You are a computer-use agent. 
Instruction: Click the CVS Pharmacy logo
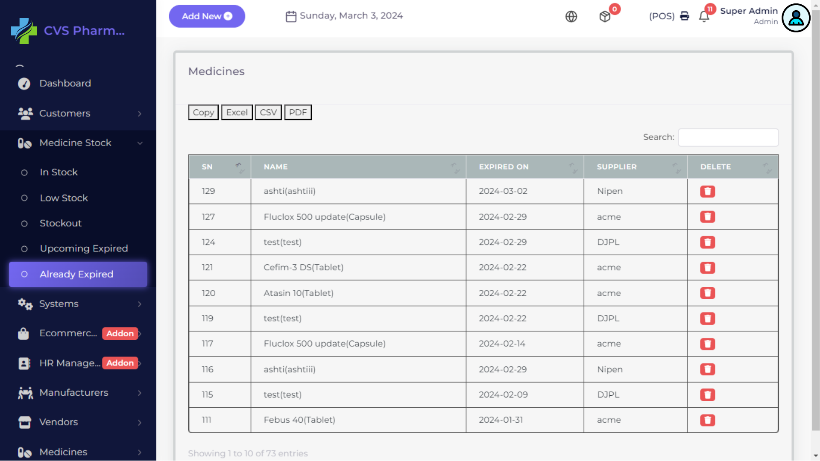(24, 31)
